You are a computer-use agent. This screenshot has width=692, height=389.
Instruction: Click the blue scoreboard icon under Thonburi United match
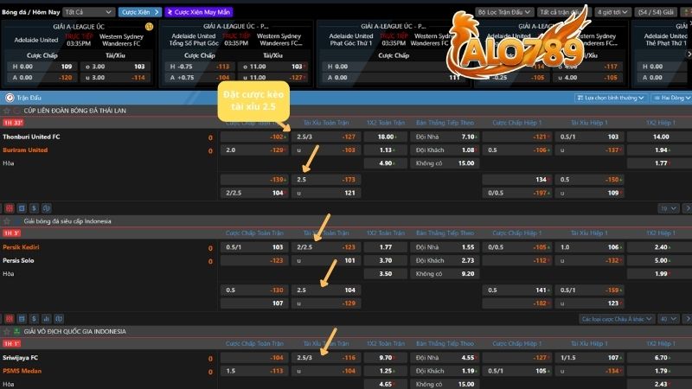pos(22,208)
